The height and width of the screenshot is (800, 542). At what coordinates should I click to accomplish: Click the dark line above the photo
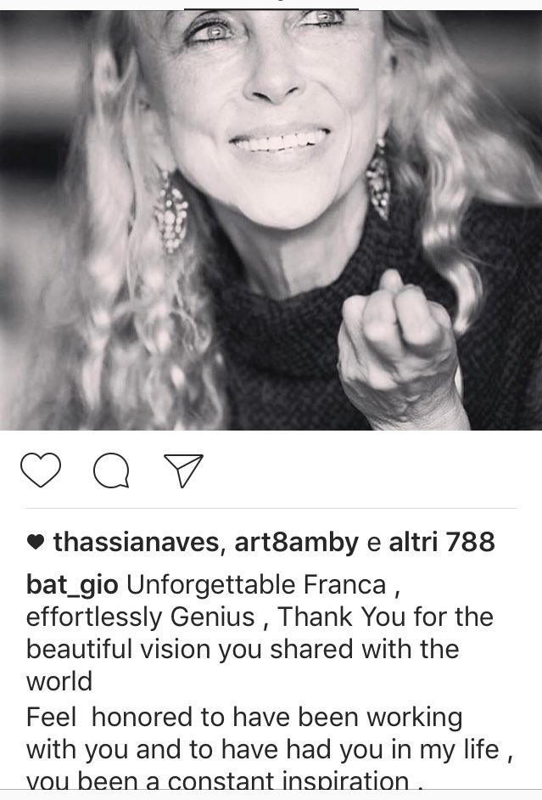pos(271,8)
